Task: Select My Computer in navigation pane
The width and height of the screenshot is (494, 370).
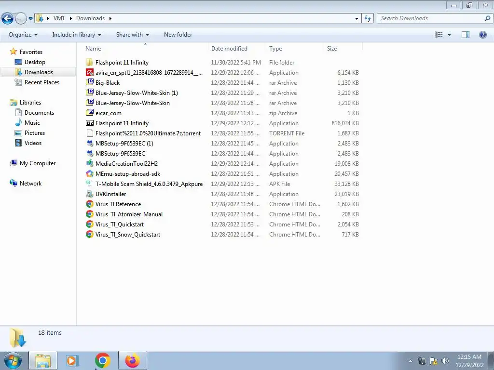Action: pyautogui.click(x=32, y=163)
